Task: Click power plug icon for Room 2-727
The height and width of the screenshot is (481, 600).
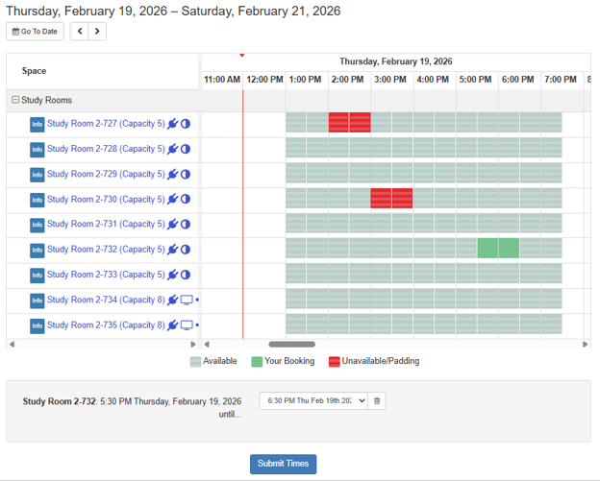Action: pyautogui.click(x=173, y=124)
